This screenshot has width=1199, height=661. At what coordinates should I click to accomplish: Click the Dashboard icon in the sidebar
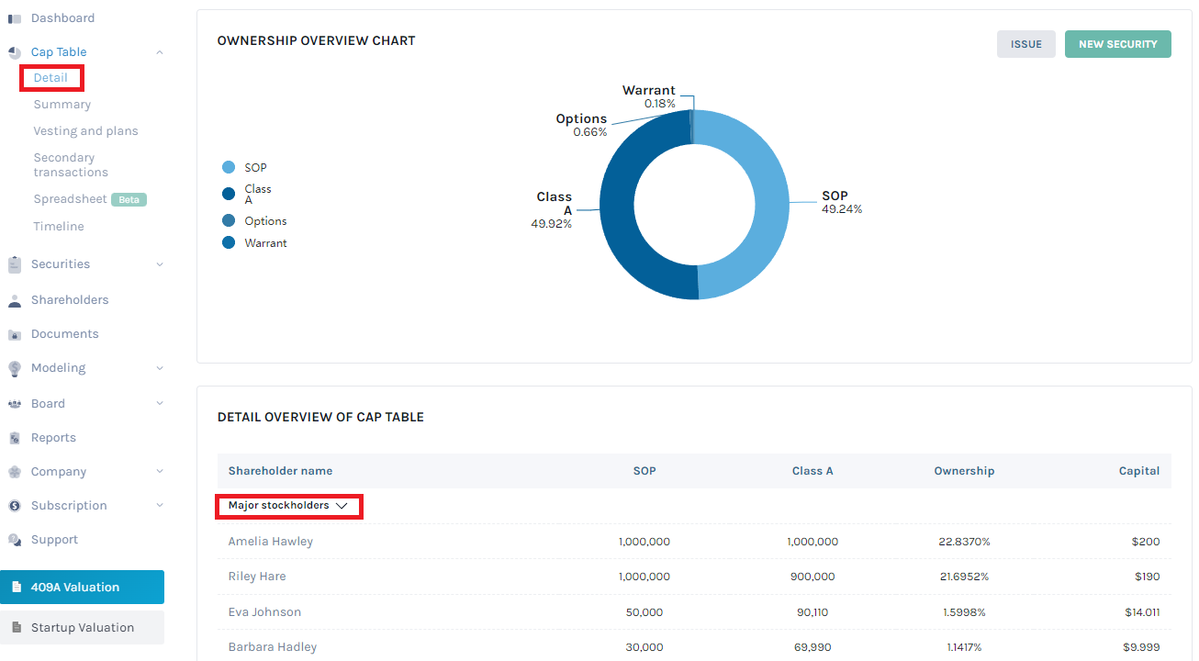[14, 17]
